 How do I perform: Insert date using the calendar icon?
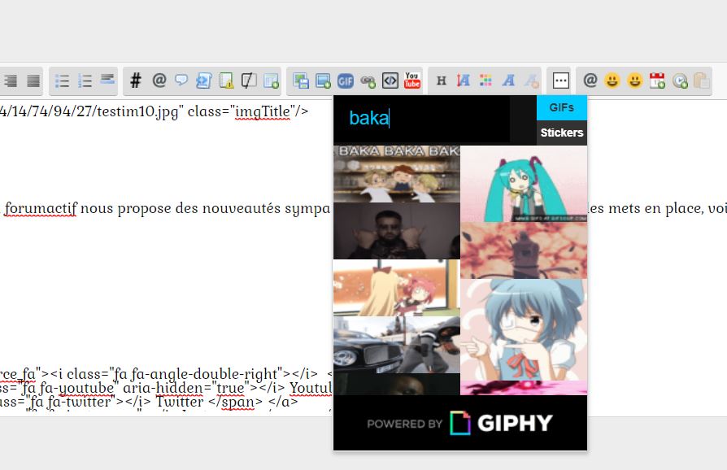click(x=657, y=81)
